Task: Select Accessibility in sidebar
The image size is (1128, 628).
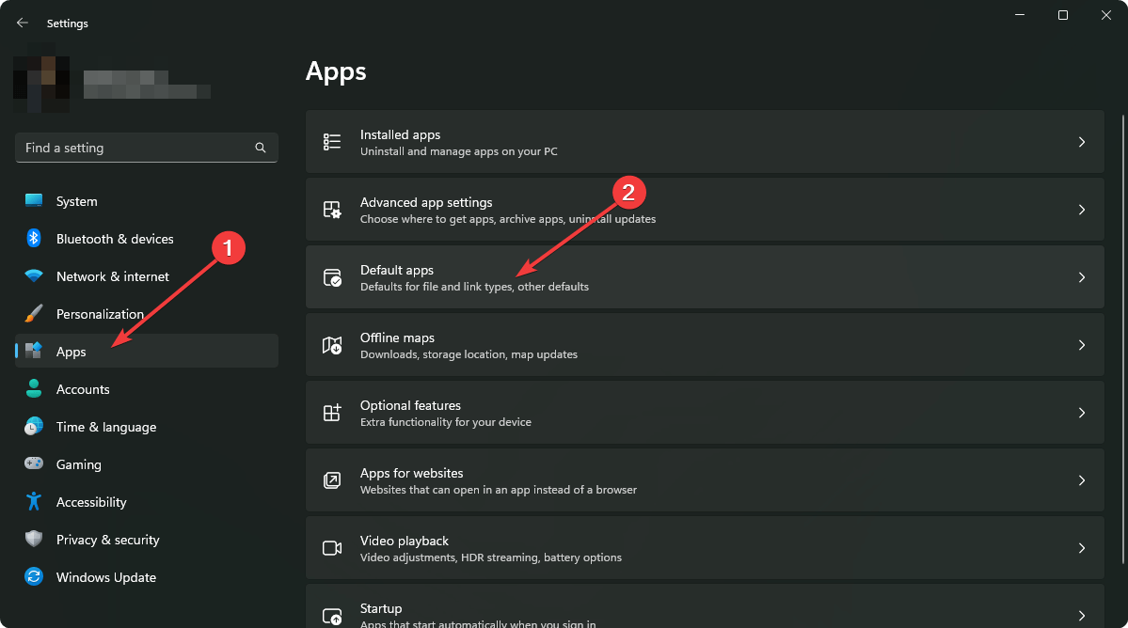Action: [147, 502]
